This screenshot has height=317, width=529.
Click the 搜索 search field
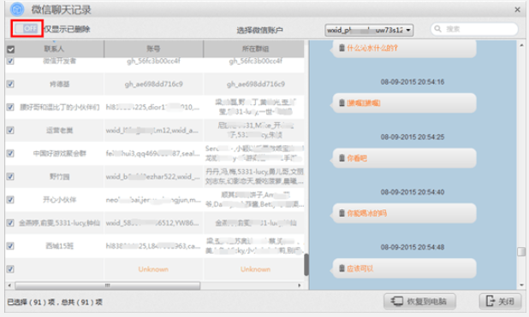(x=474, y=29)
